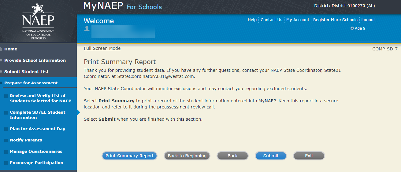Click the user profile silhouette icon

coord(87,28)
